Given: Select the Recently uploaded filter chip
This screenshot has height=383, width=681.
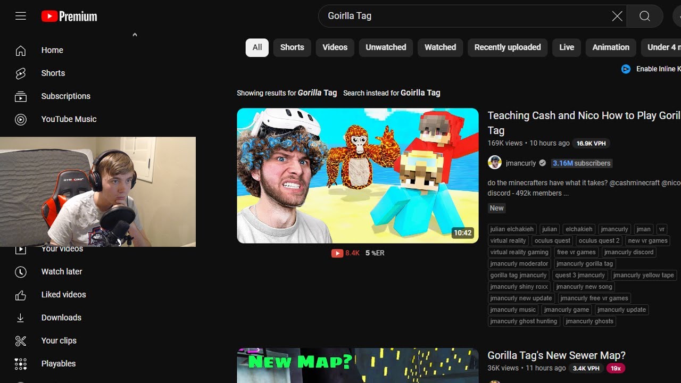Looking at the screenshot, I should pyautogui.click(x=508, y=47).
